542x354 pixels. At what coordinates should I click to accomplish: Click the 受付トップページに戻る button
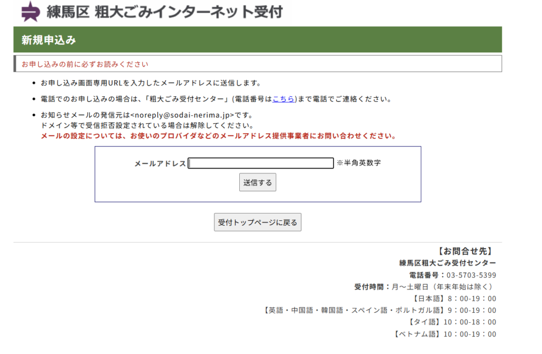(x=258, y=222)
